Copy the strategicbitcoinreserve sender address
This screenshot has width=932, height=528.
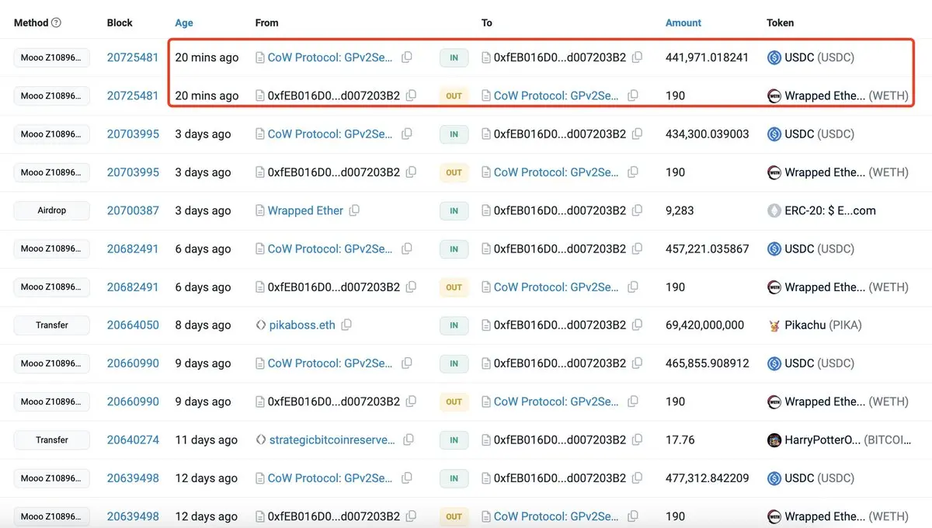point(407,439)
